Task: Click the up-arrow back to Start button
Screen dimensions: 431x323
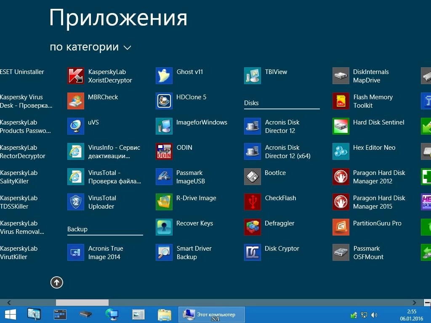Action: point(57,282)
